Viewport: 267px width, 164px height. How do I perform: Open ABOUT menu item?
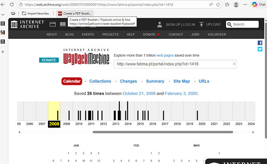pos(52,35)
